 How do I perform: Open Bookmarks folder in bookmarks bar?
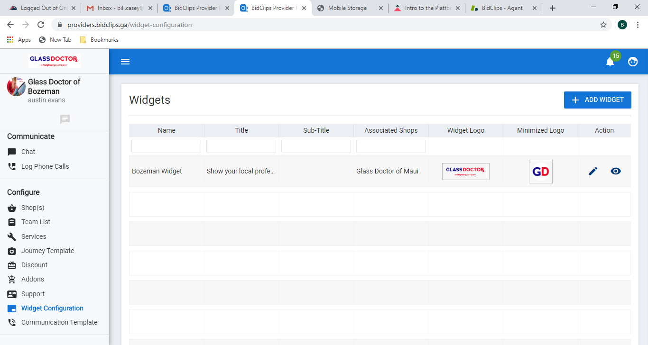99,40
